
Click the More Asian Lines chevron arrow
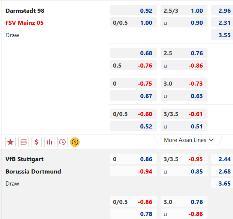pyautogui.click(x=211, y=140)
